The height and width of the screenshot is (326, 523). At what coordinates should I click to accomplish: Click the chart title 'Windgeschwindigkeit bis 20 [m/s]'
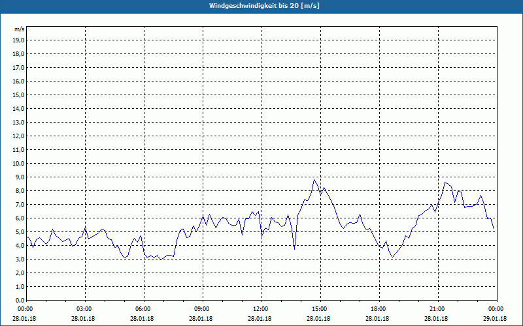pos(264,6)
